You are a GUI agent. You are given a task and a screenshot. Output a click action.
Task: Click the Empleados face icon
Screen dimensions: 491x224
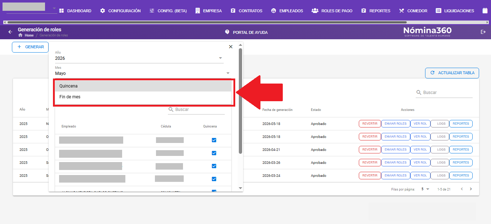pyautogui.click(x=273, y=11)
